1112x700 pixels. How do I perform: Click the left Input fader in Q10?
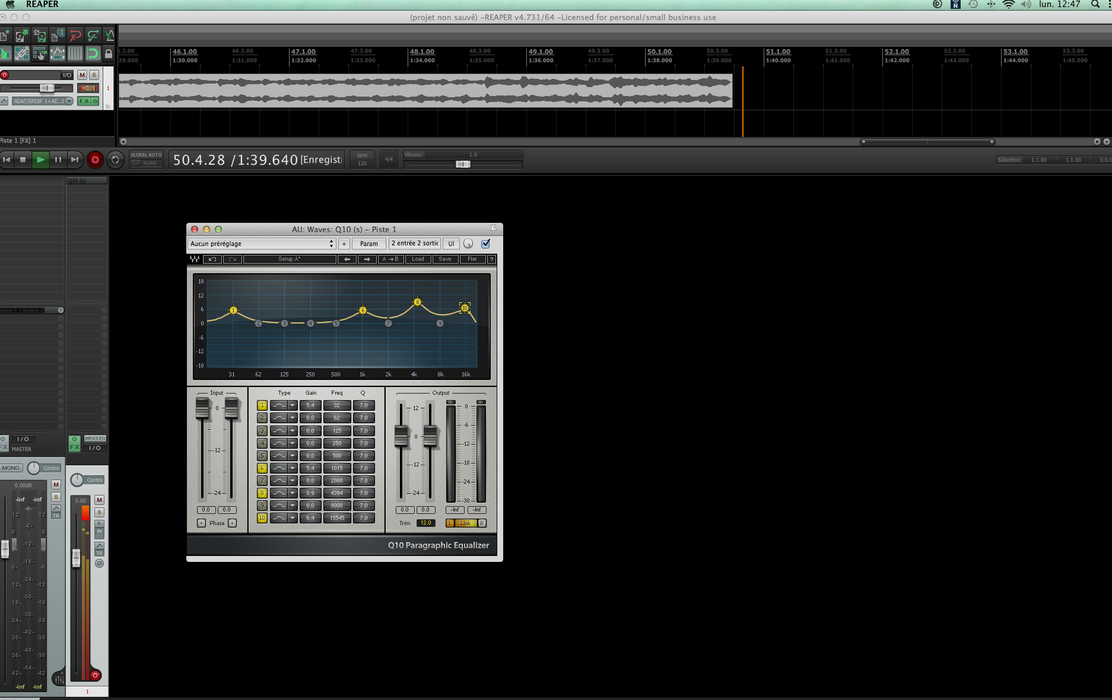point(202,408)
